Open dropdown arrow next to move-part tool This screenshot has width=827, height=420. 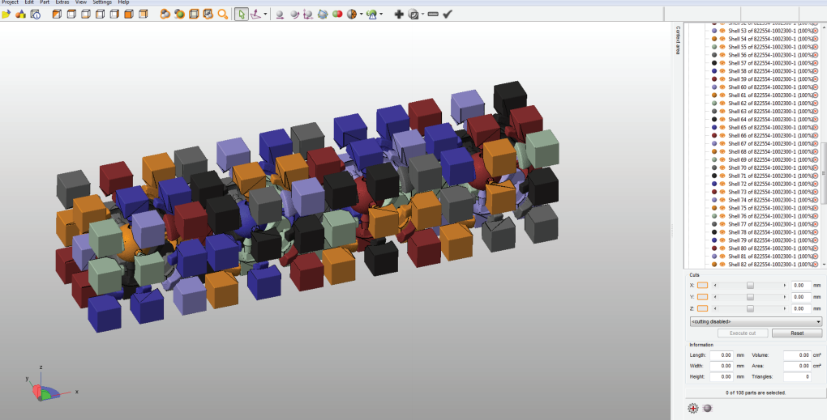click(x=266, y=14)
